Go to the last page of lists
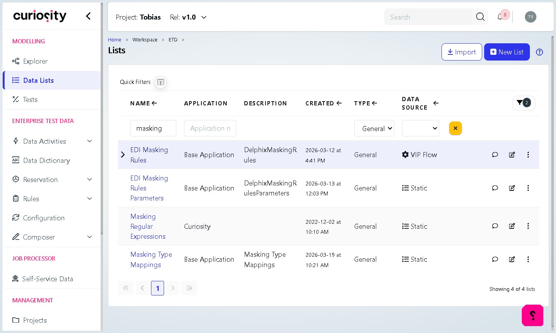Screen dimensions: 556x333 189,288
